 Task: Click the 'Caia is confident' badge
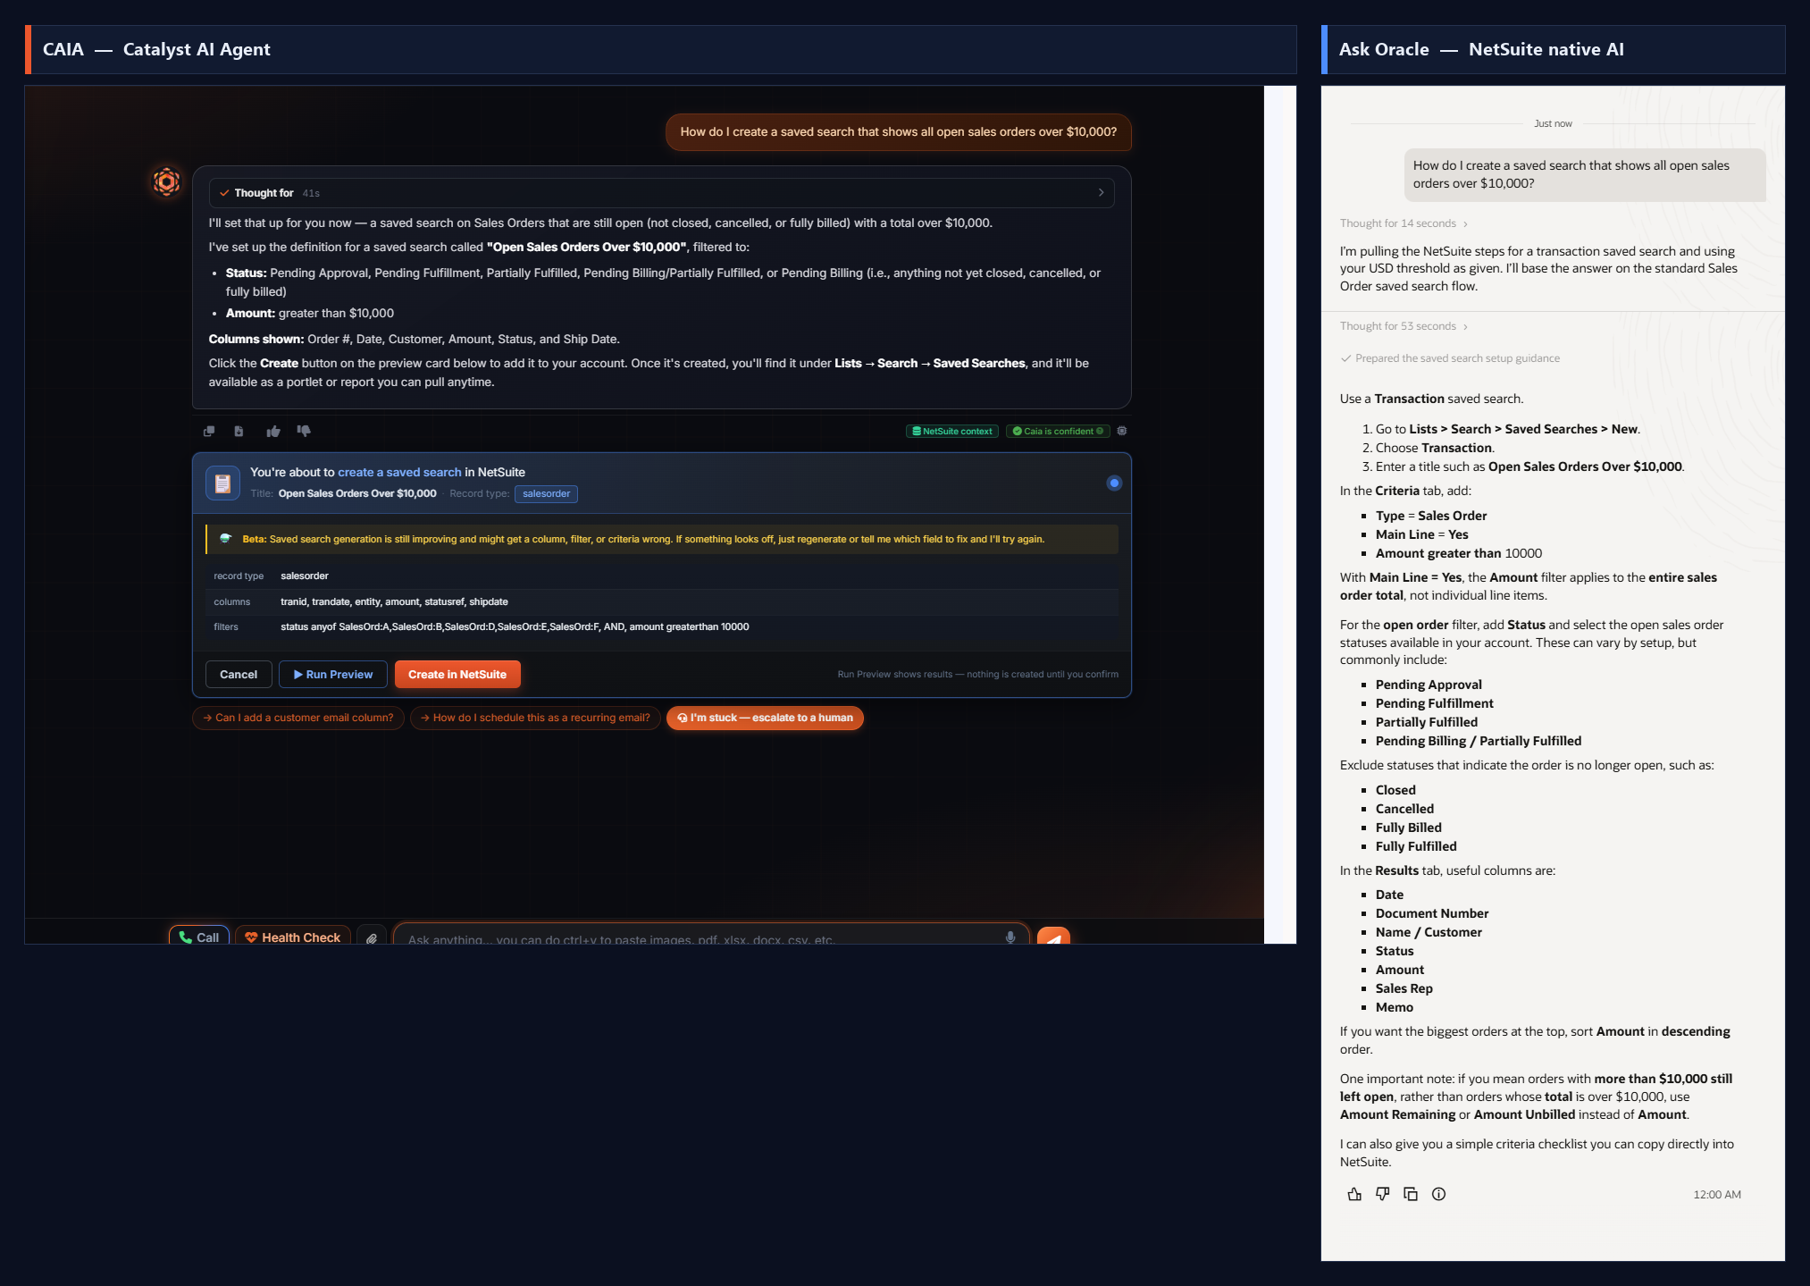(x=1058, y=431)
